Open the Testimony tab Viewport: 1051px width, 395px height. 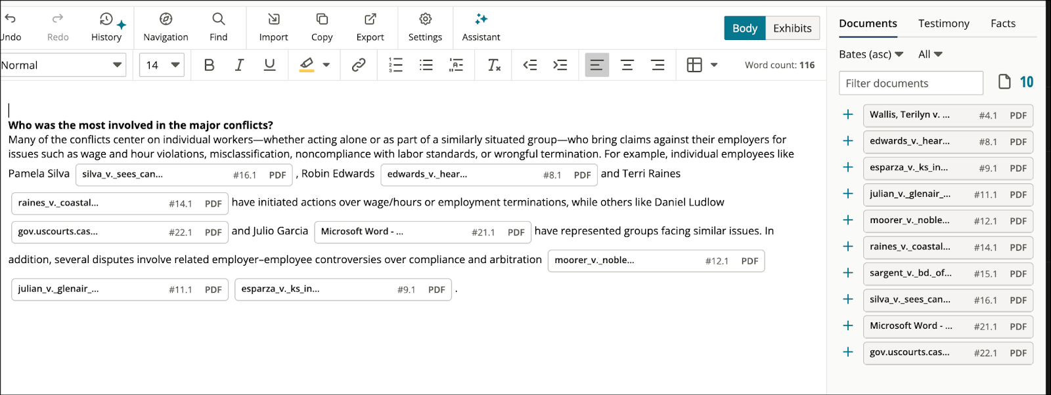943,24
